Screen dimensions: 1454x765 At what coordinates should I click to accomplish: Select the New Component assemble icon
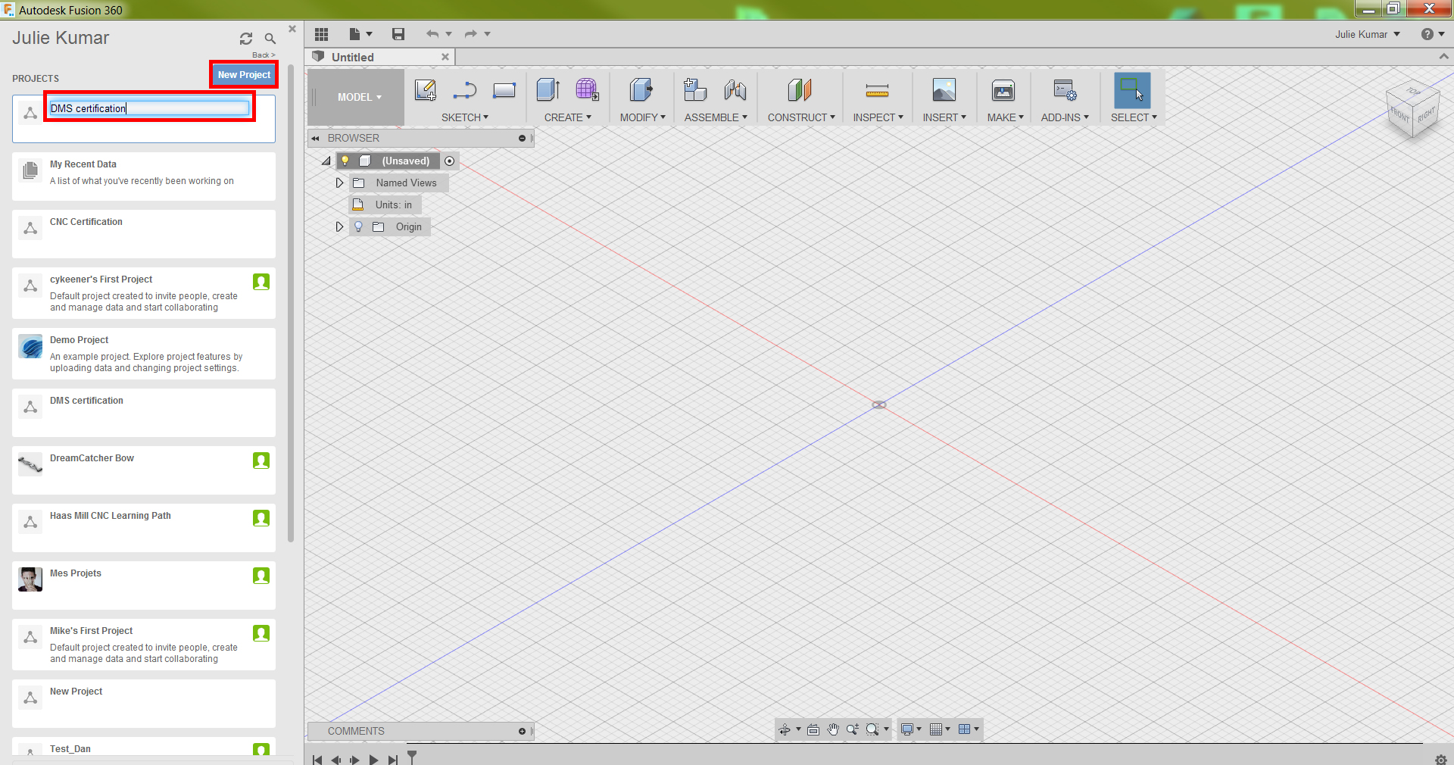coord(694,90)
